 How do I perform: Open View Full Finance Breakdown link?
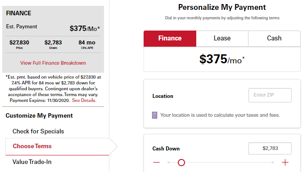click(x=53, y=63)
